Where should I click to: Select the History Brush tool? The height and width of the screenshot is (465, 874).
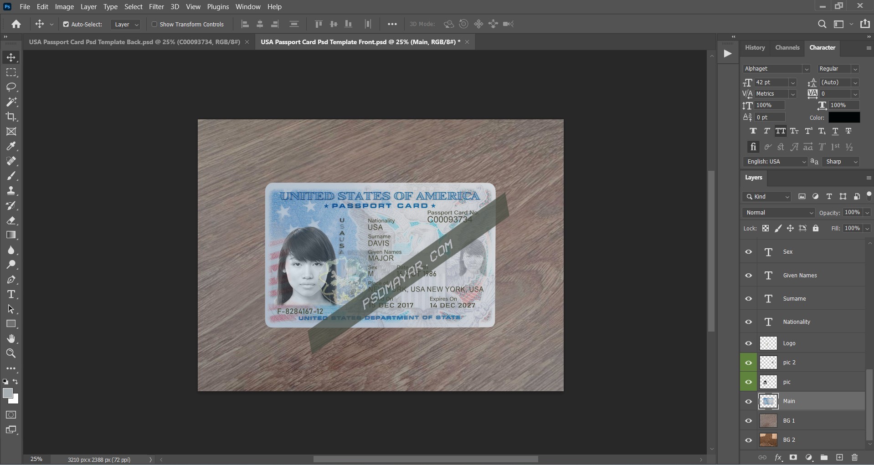coord(11,206)
